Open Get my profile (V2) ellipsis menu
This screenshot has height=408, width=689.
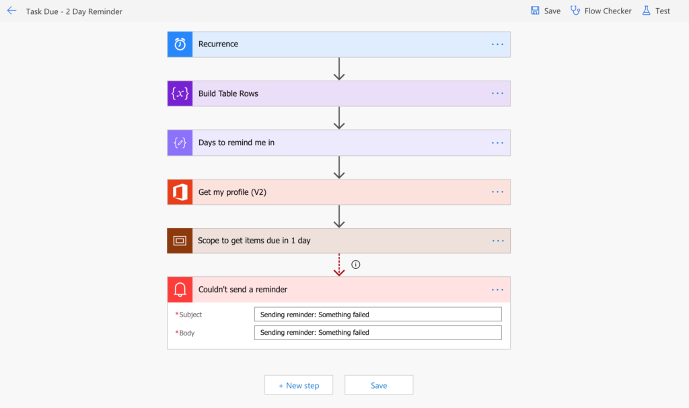coord(497,192)
